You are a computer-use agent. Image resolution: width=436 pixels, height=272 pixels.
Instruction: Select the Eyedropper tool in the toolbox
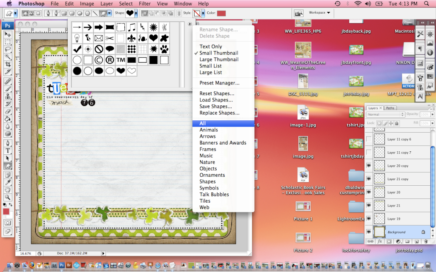coord(8,182)
